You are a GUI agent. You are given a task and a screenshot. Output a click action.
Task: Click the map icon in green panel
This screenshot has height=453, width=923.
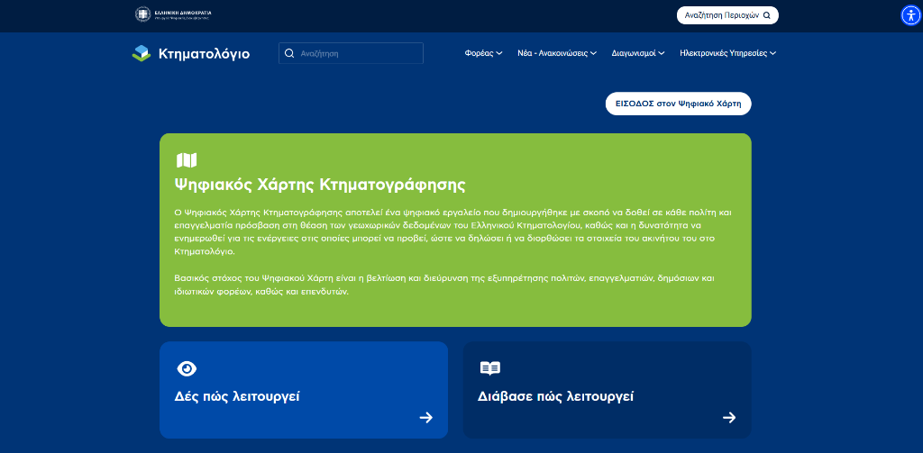point(187,160)
